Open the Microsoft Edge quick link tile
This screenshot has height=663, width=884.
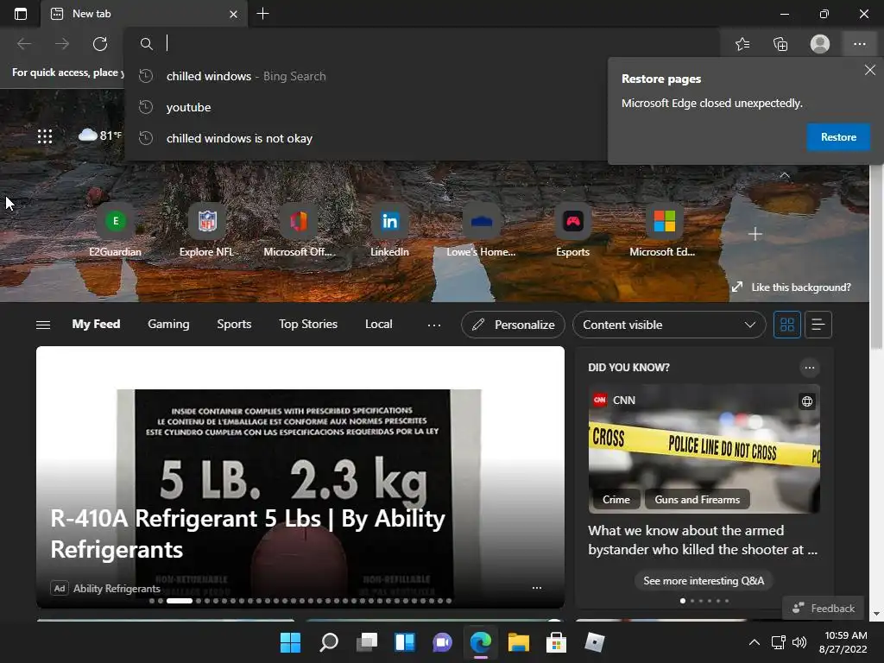[x=664, y=231]
